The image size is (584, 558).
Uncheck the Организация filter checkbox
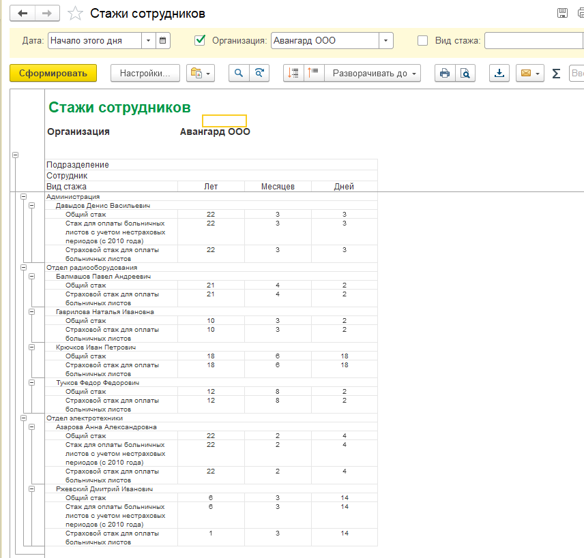click(x=200, y=41)
